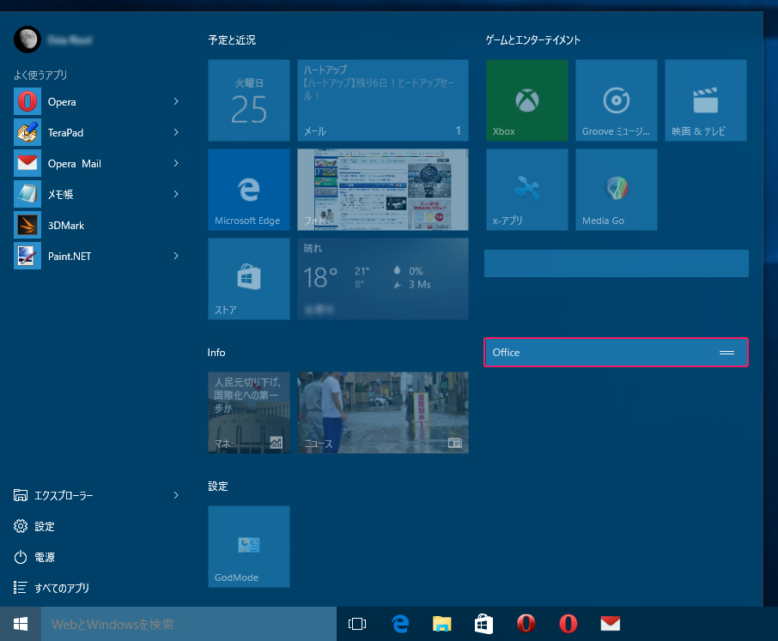
Task: Open the GodMode tile
Action: tap(249, 547)
